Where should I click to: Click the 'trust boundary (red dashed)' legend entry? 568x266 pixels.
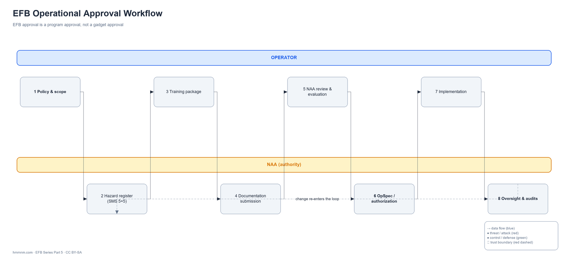[510, 243]
